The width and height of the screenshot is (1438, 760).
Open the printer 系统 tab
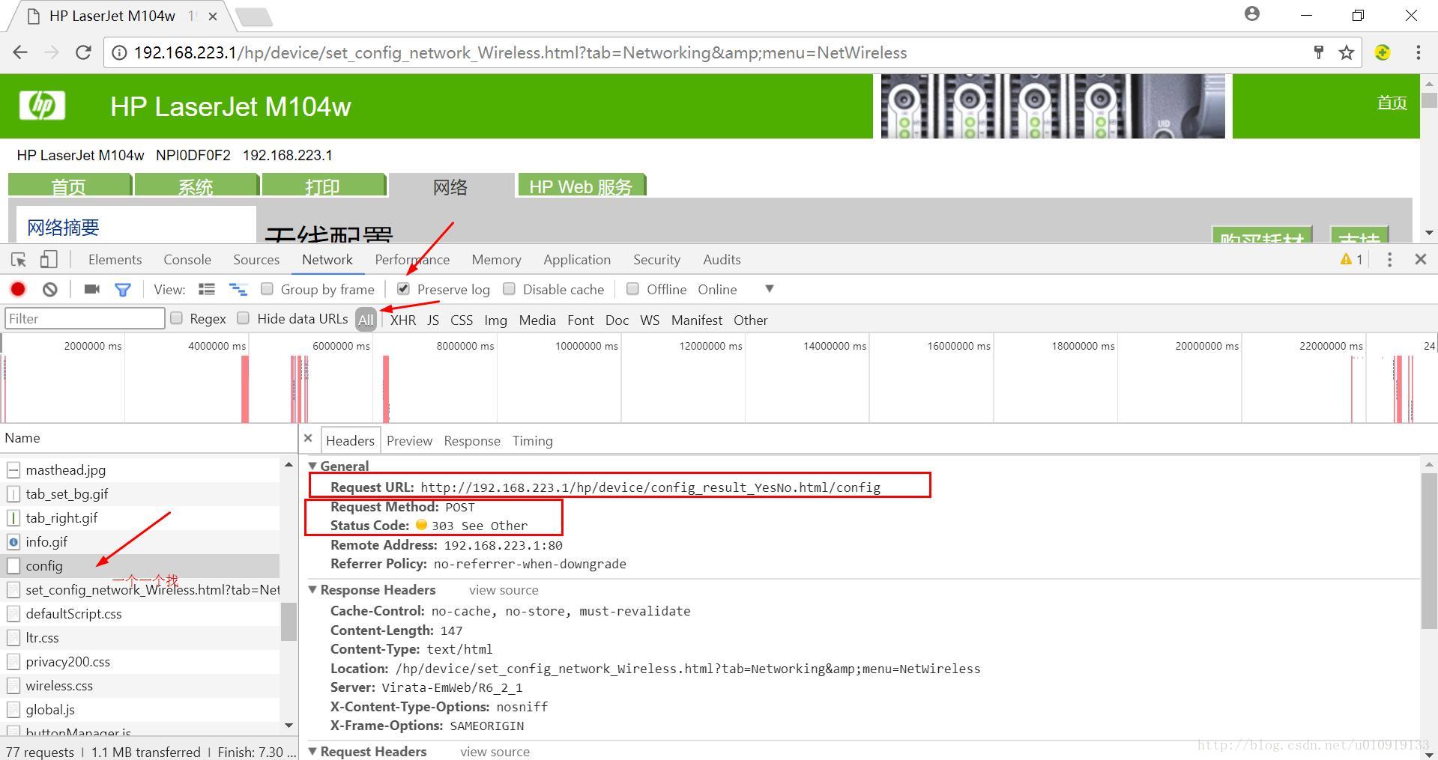tap(196, 186)
